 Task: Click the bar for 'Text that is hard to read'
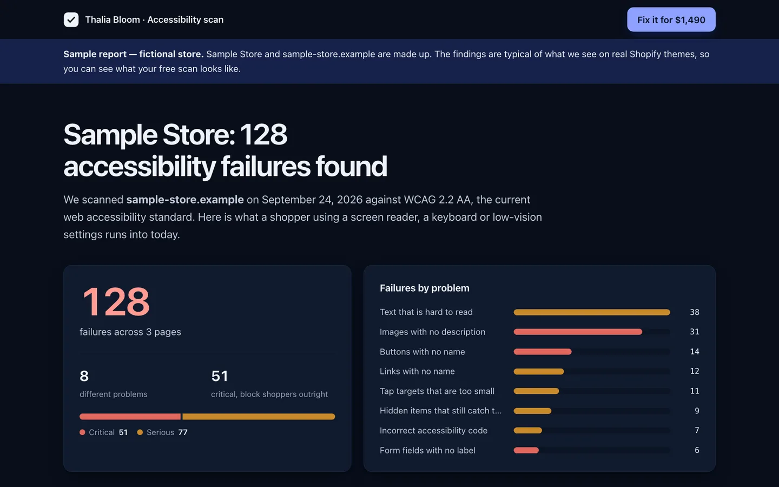(x=592, y=312)
